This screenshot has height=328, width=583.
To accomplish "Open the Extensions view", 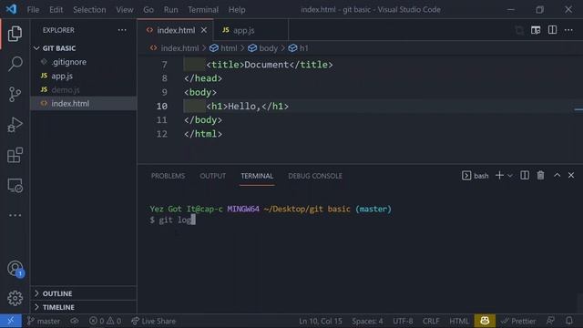I will coord(15,155).
